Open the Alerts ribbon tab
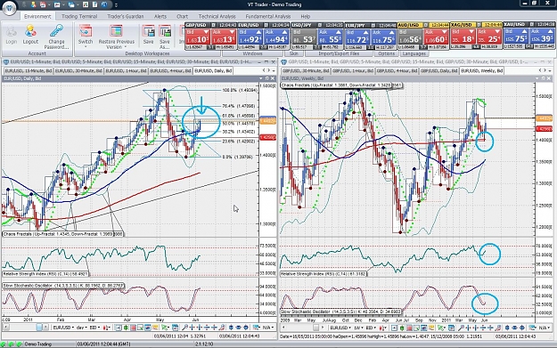 [x=160, y=16]
